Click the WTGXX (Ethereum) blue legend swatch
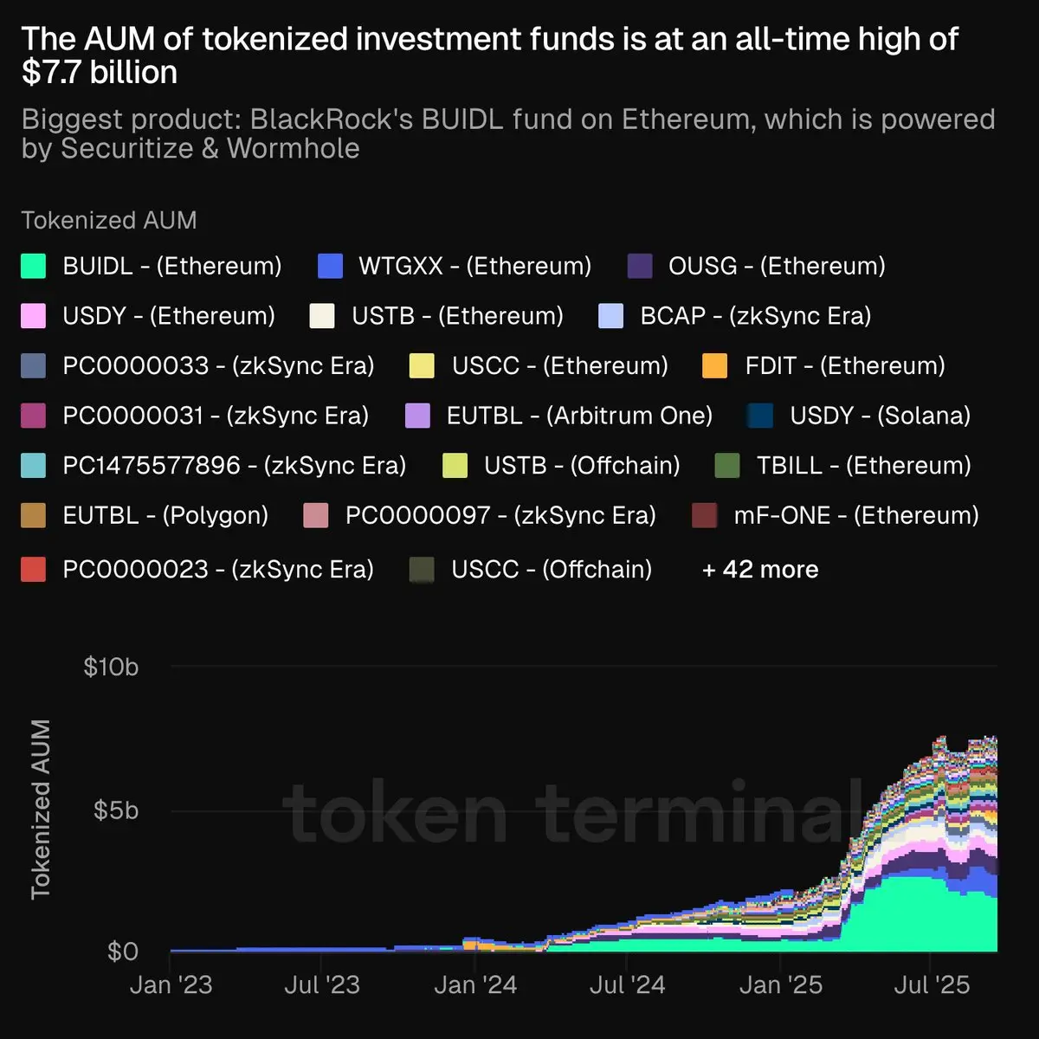The image size is (1039, 1039). point(330,266)
